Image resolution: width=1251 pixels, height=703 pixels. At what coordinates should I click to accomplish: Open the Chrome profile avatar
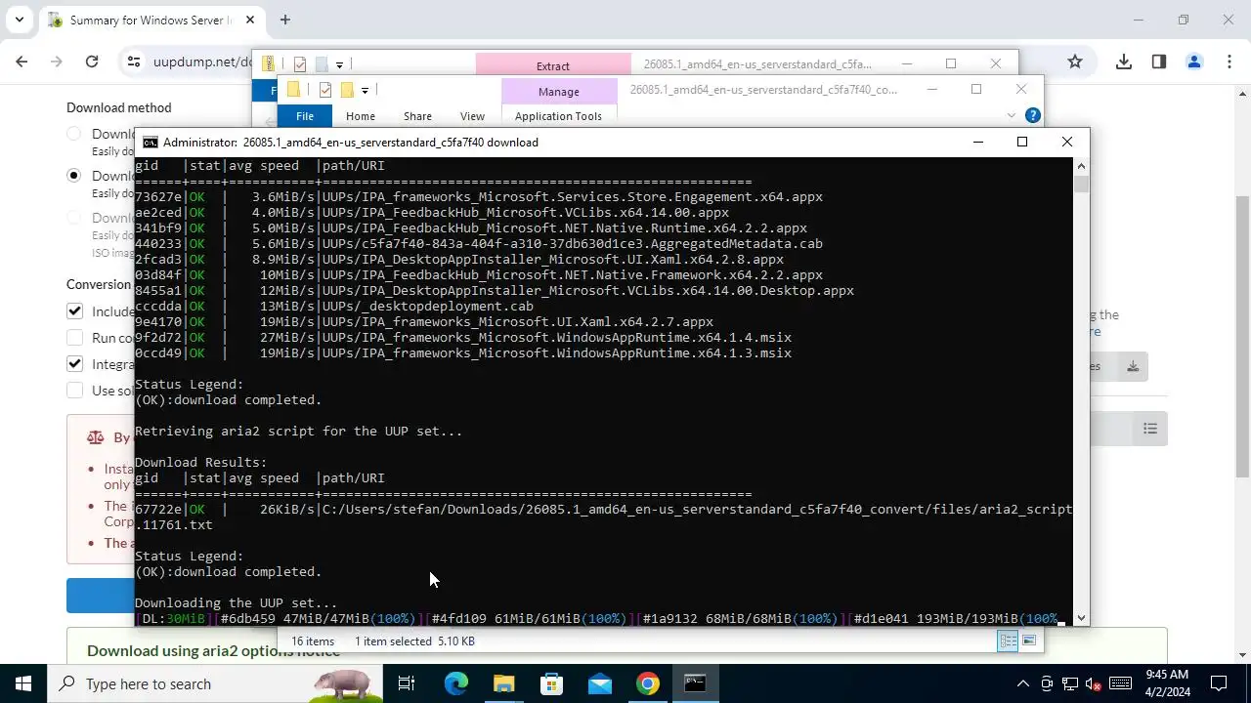pyautogui.click(x=1193, y=62)
